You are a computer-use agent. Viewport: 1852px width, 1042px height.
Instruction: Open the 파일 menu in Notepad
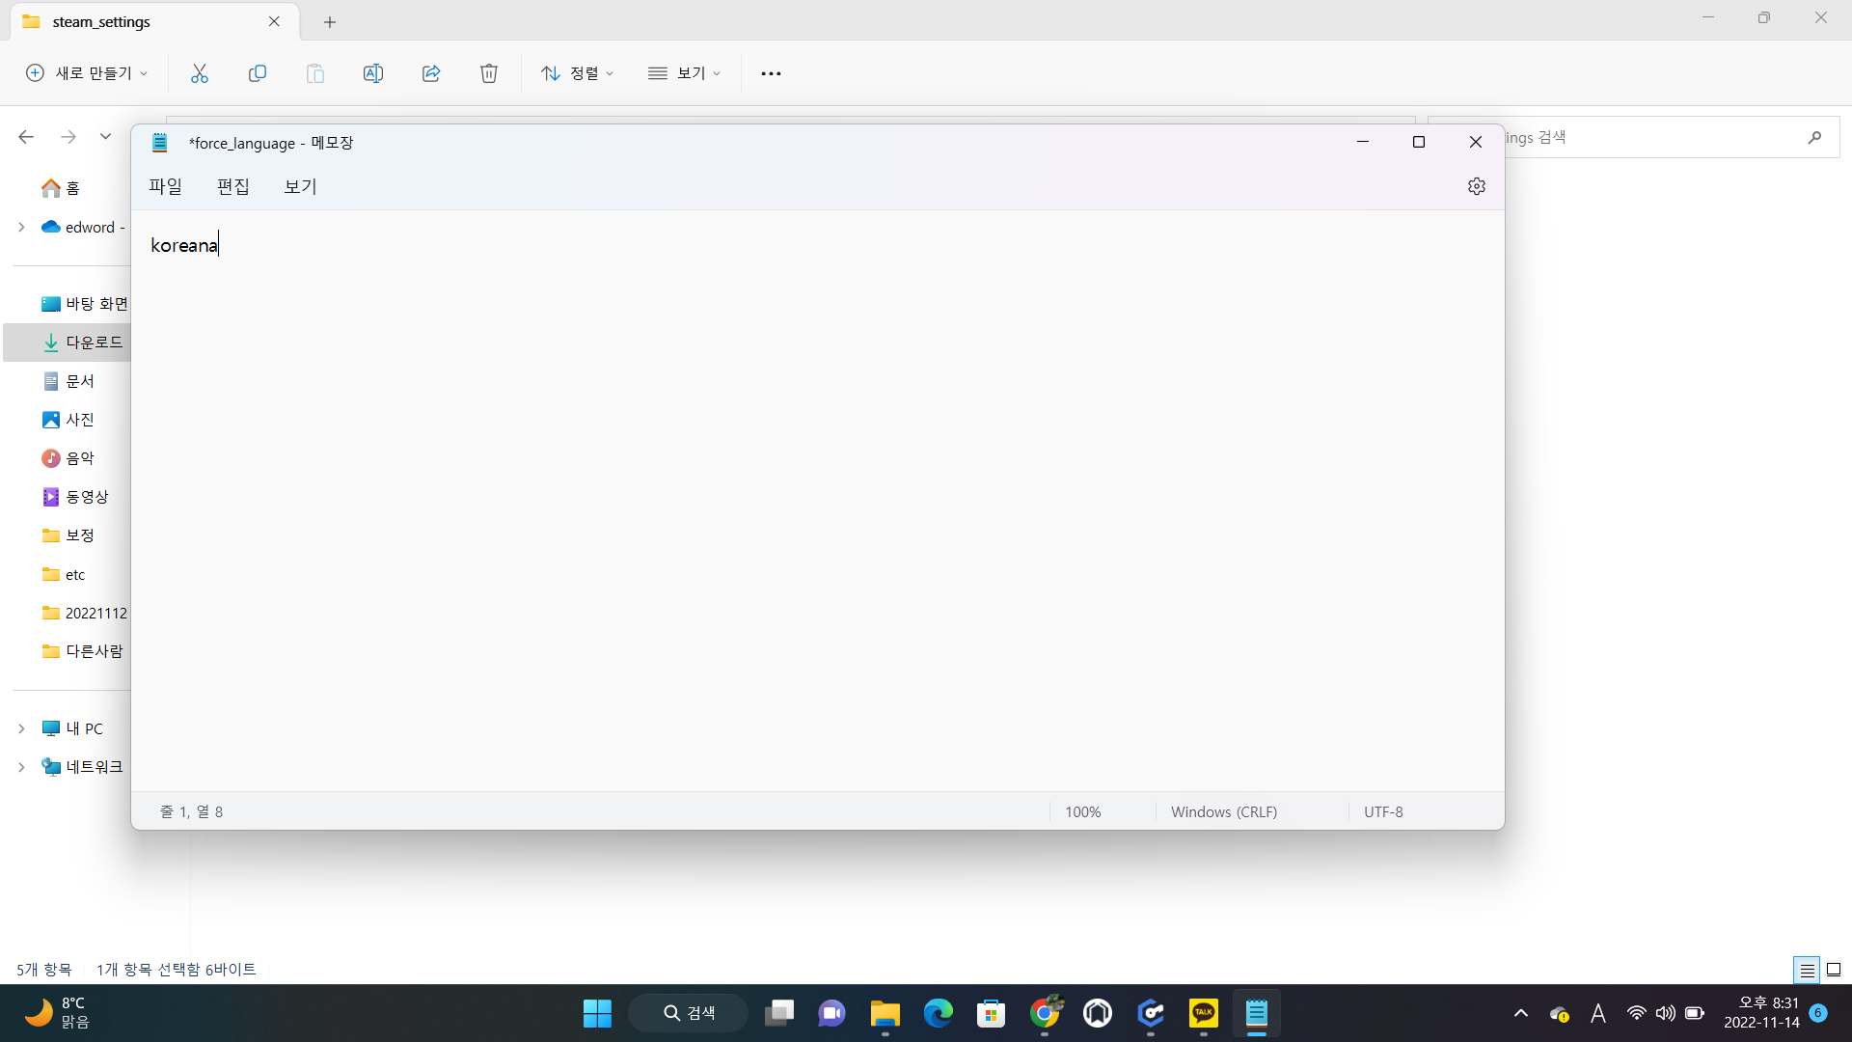coord(165,186)
